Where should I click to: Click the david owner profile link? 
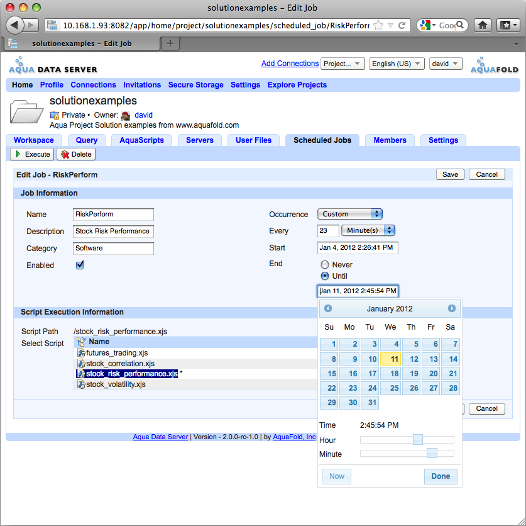(143, 115)
